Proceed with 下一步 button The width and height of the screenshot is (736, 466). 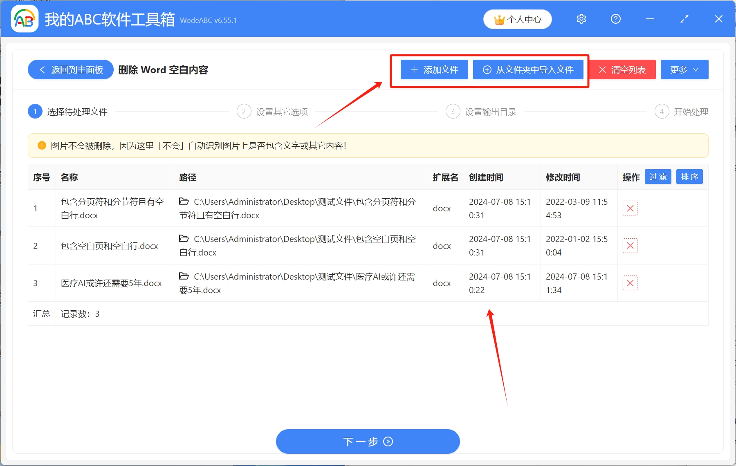coord(368,441)
